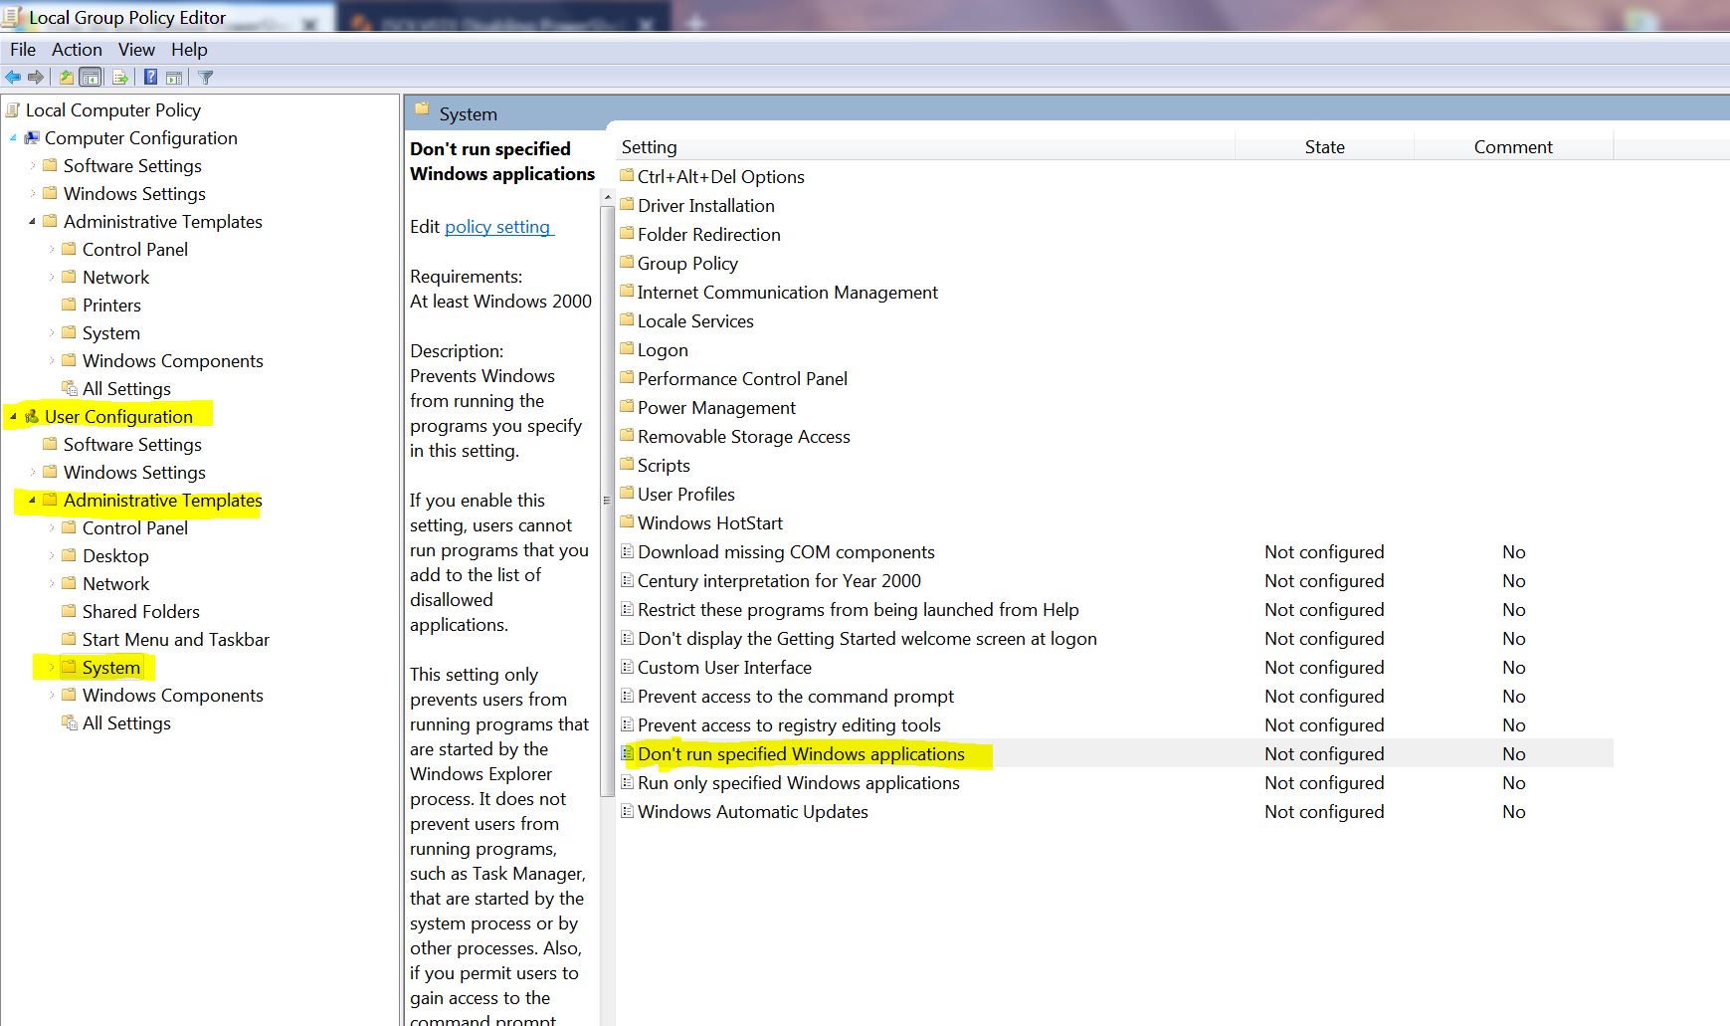Image resolution: width=1730 pixels, height=1026 pixels.
Task: Open the Action menu
Action: click(x=77, y=49)
